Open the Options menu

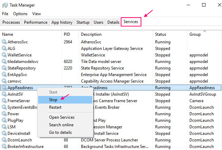click(x=20, y=14)
